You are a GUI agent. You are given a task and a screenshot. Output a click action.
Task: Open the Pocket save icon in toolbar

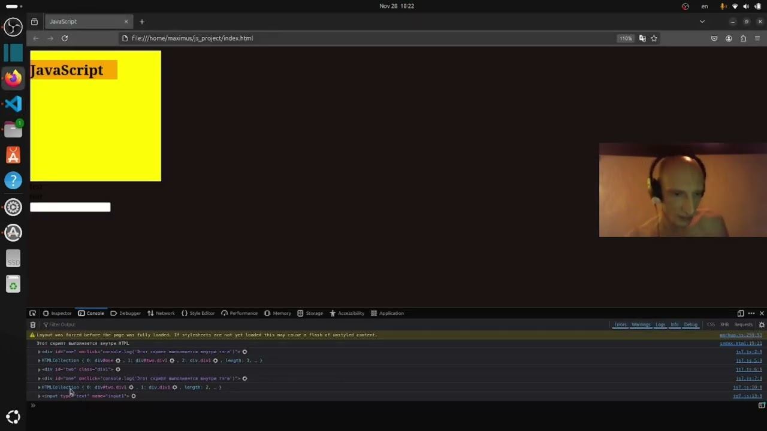(x=714, y=38)
